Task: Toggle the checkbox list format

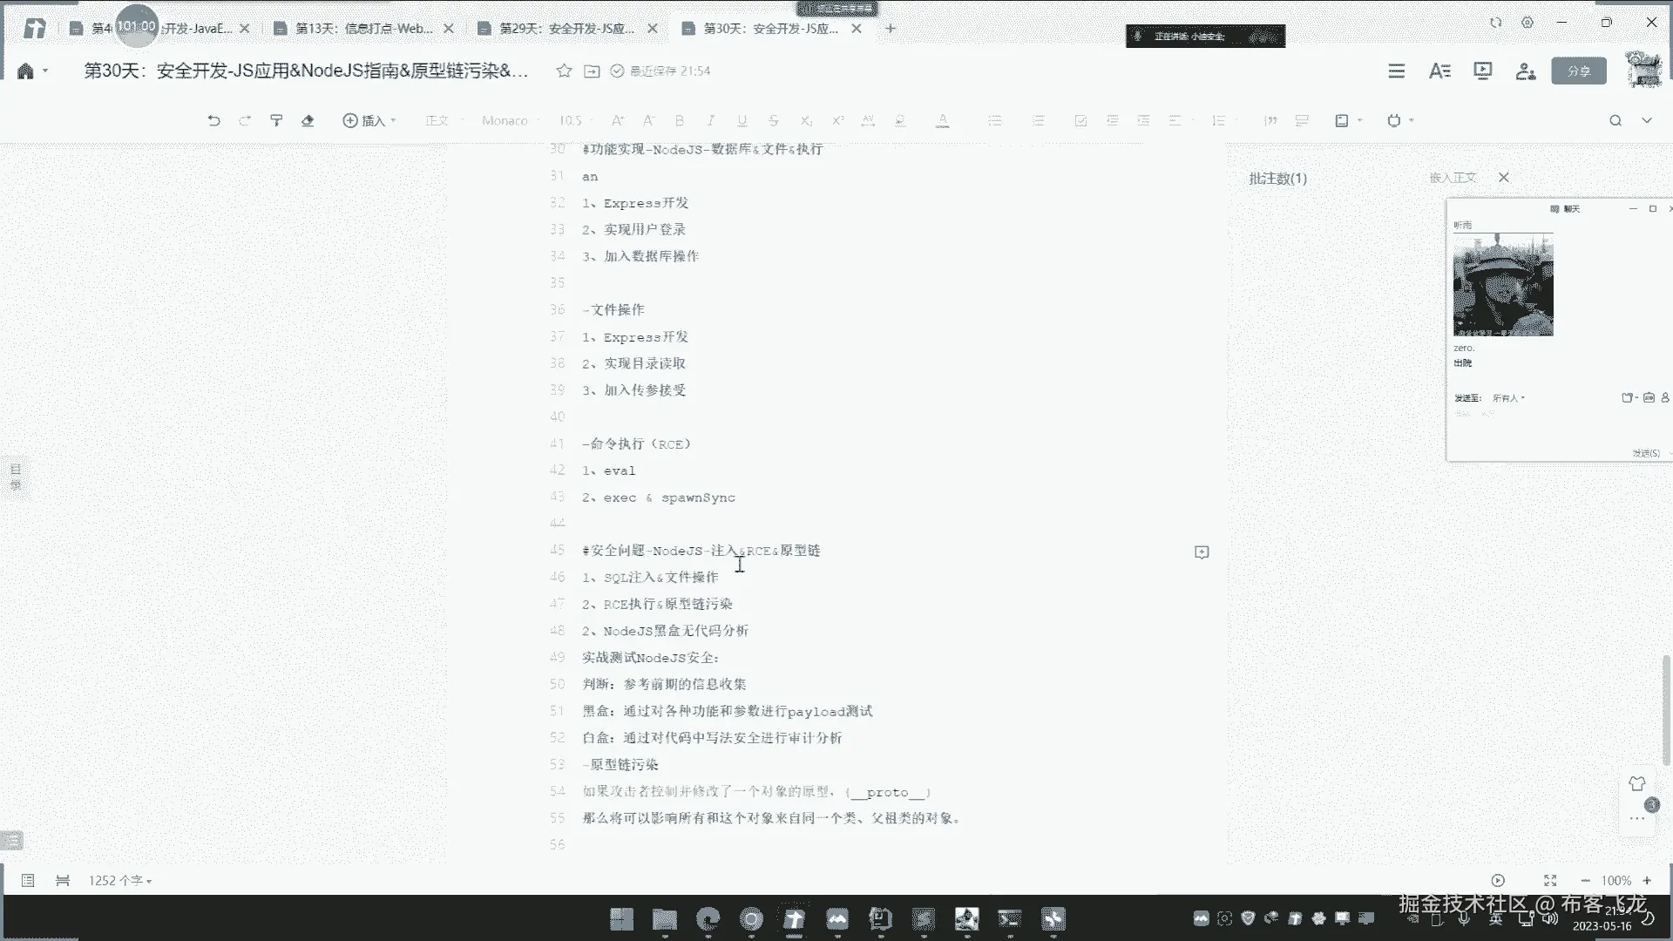Action: pos(1080,120)
